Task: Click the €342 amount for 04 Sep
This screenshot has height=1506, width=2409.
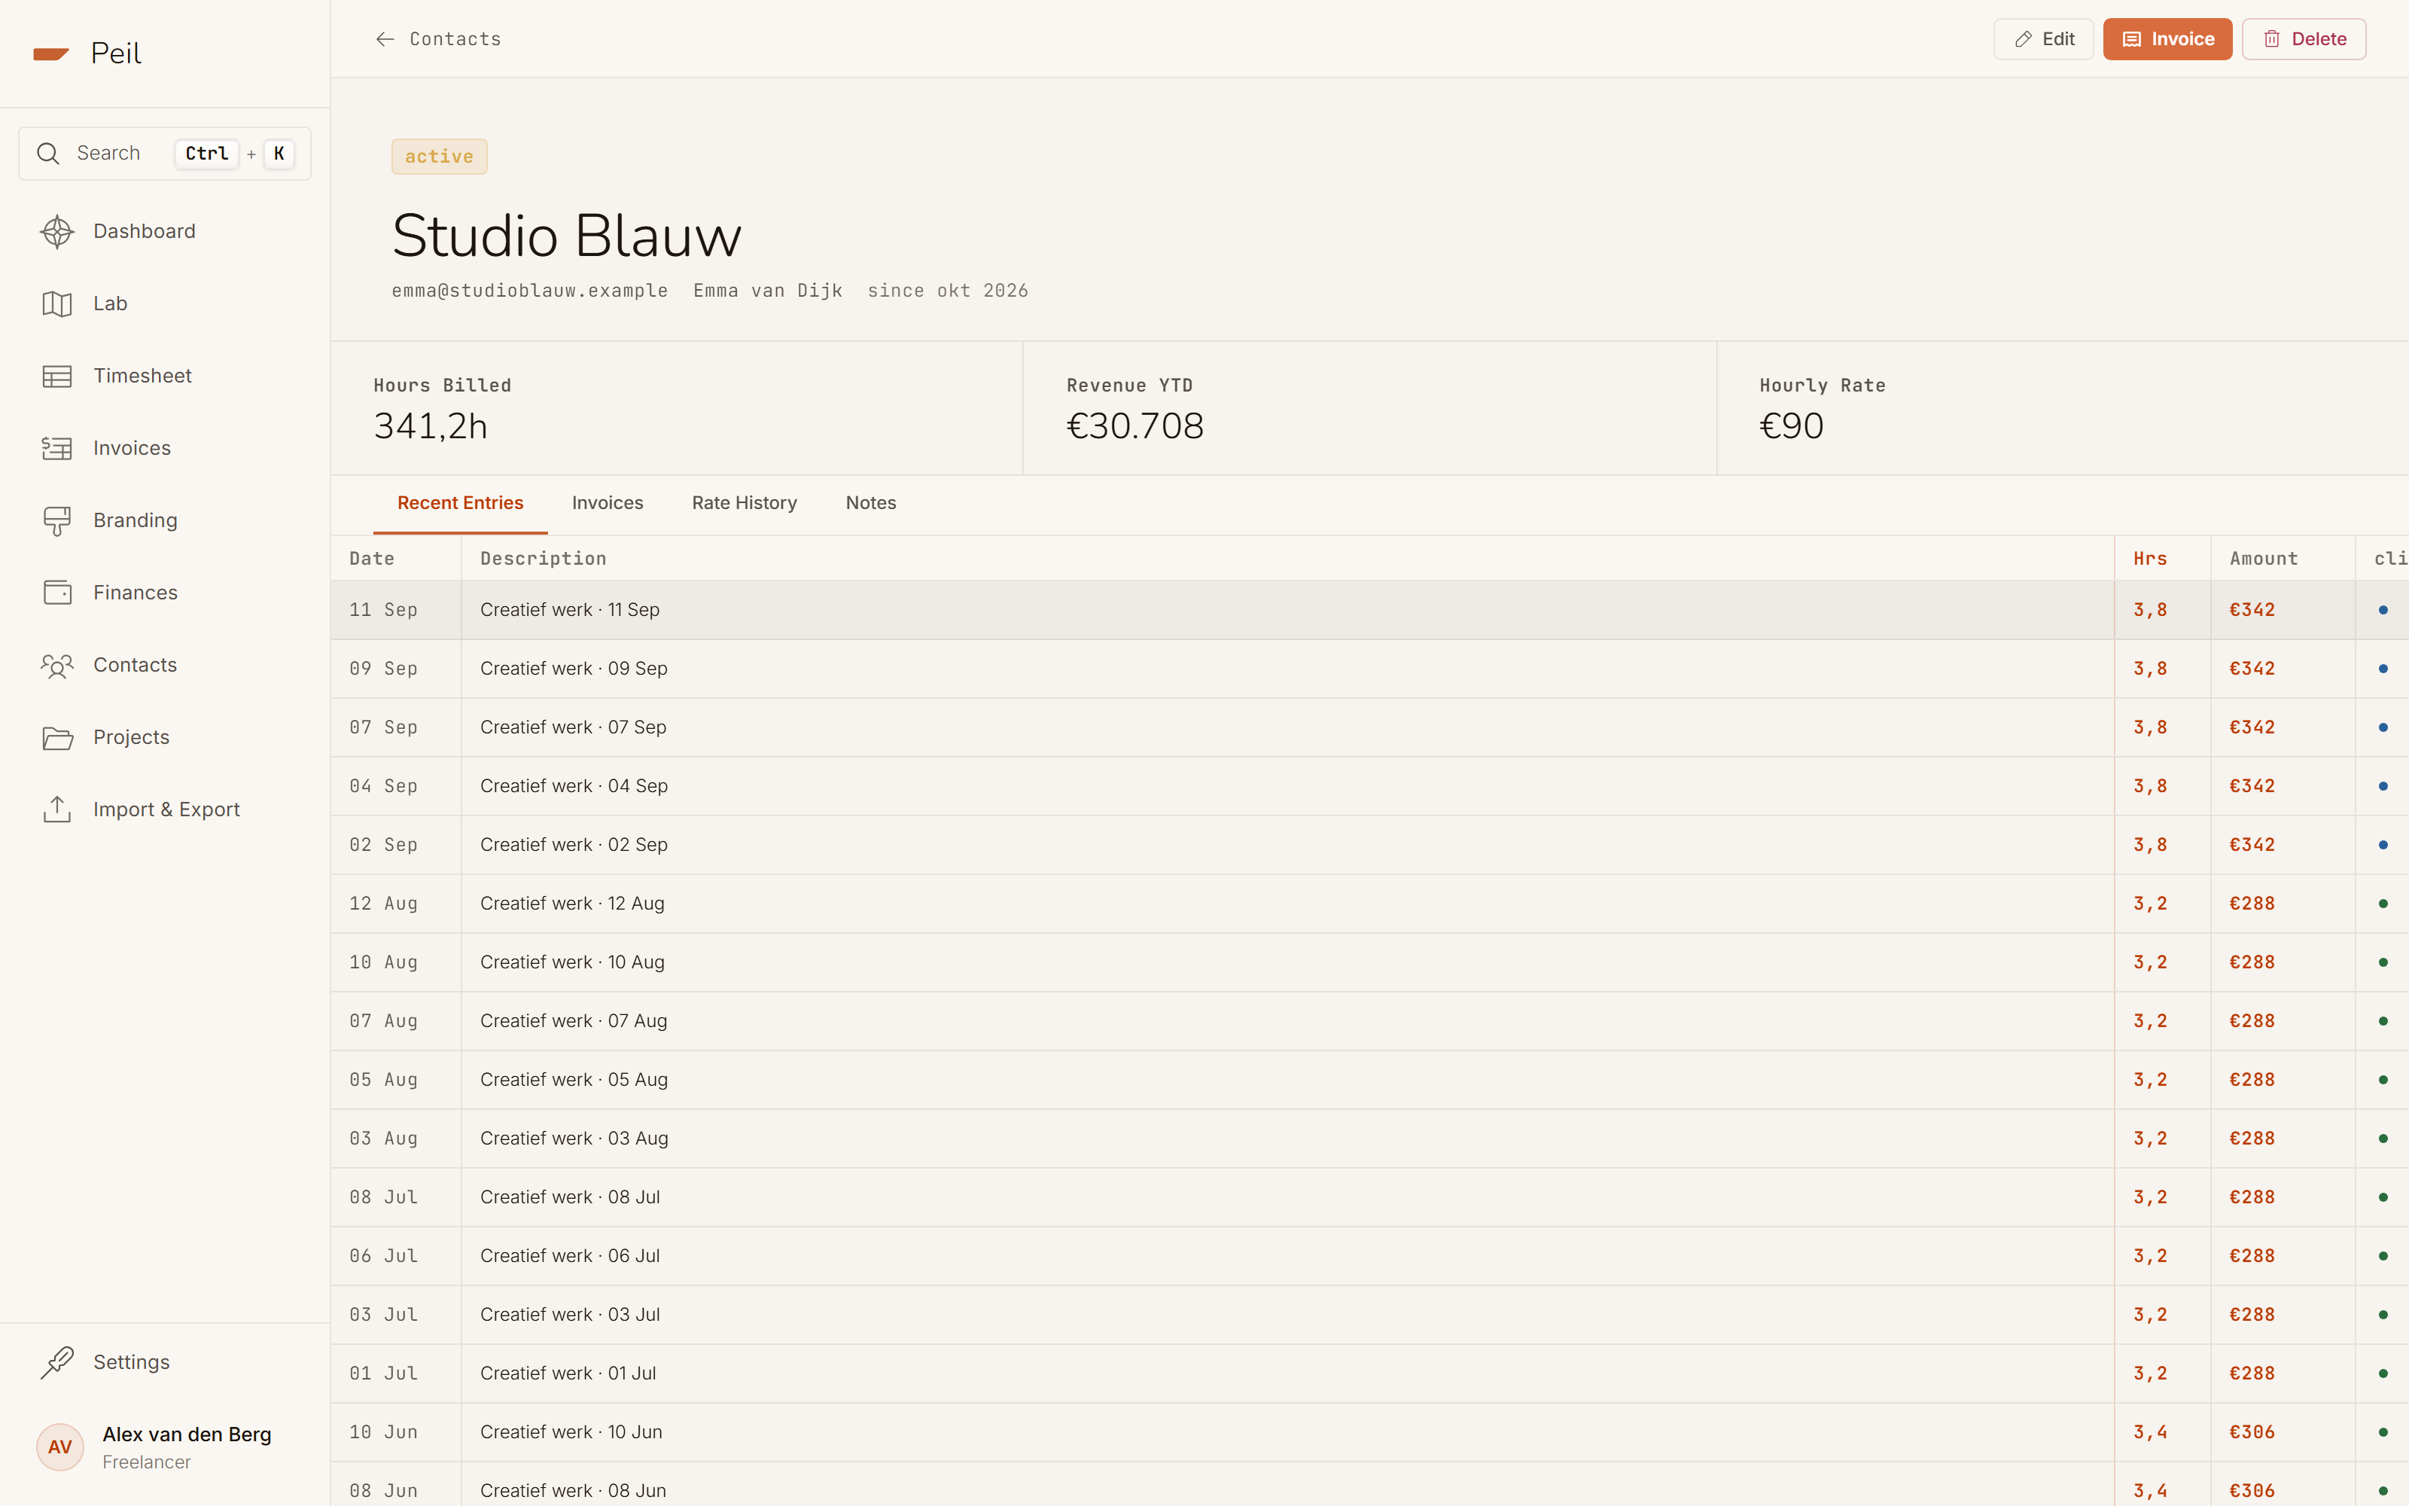Action: pos(2252,786)
